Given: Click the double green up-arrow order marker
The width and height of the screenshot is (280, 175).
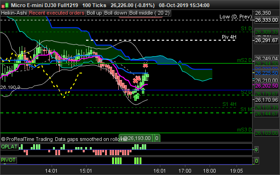Looking at the screenshot, I should tap(136, 96).
